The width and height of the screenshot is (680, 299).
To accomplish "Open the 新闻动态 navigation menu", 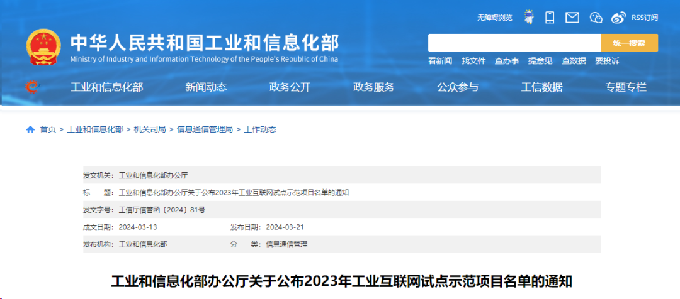I will [206, 87].
